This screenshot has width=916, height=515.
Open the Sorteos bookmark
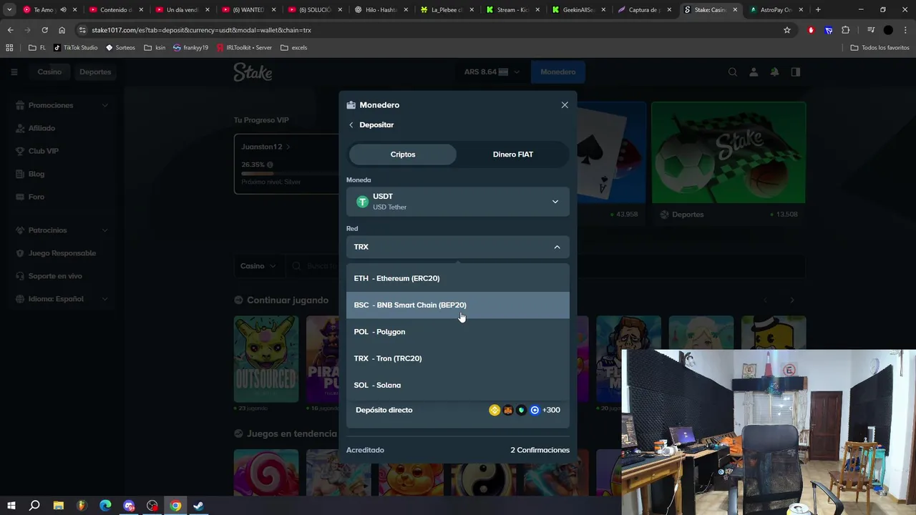click(x=120, y=47)
